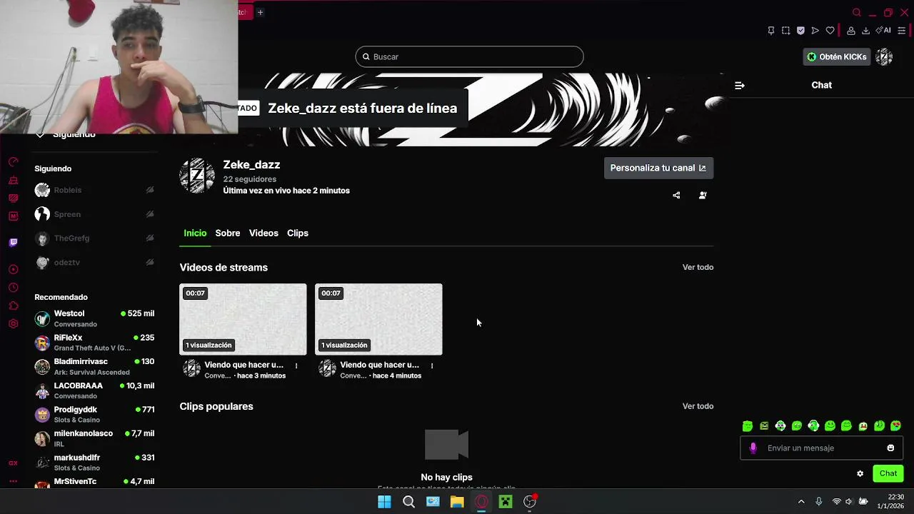The width and height of the screenshot is (914, 514).
Task: Open browser sidebar settings gear icon
Action: 13,324
